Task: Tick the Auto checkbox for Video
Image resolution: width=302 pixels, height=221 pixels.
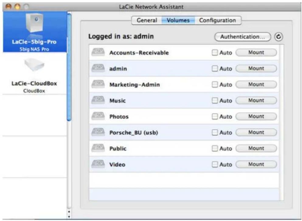Action: 215,164
